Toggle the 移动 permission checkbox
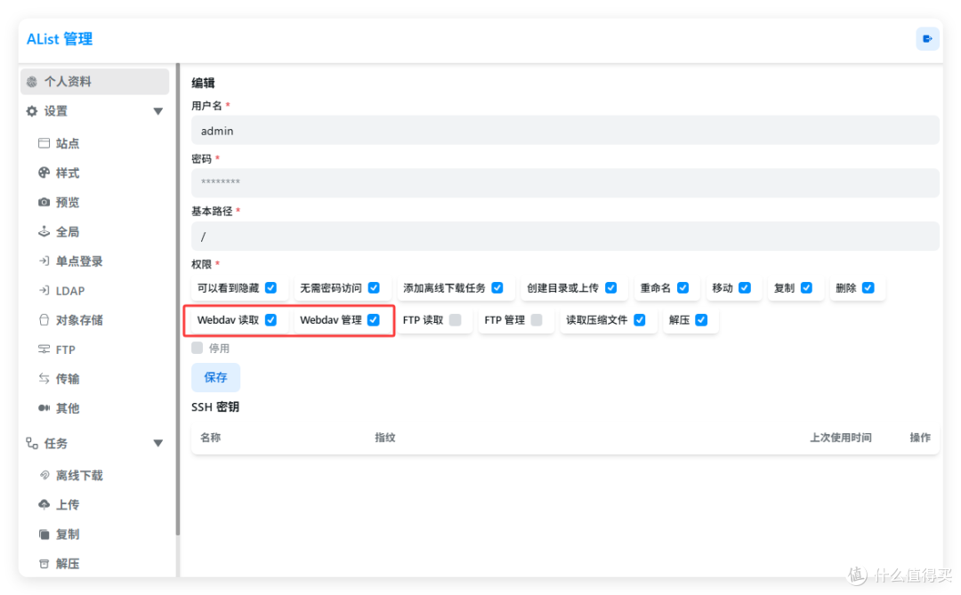This screenshot has width=961, height=595. pyautogui.click(x=745, y=287)
